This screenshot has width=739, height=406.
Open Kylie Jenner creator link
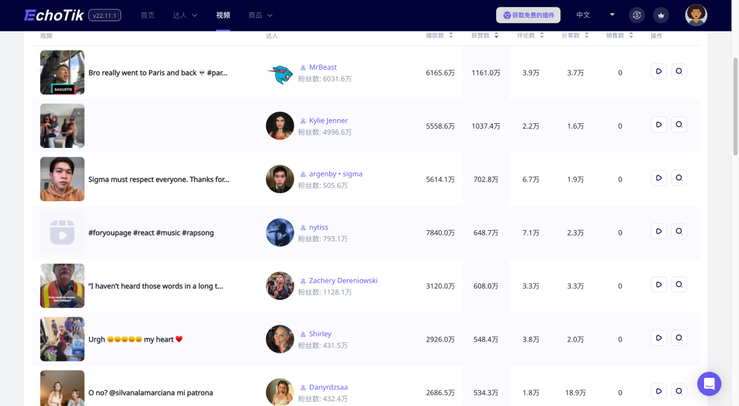tap(328, 120)
